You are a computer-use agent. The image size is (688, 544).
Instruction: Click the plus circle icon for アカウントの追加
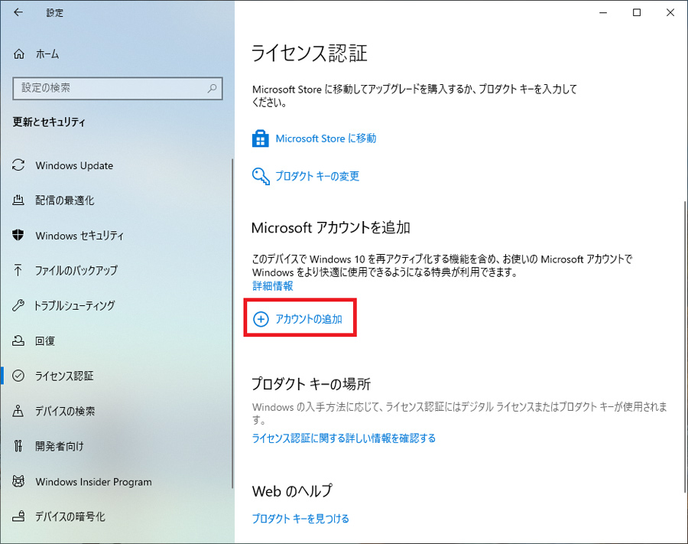(x=261, y=319)
